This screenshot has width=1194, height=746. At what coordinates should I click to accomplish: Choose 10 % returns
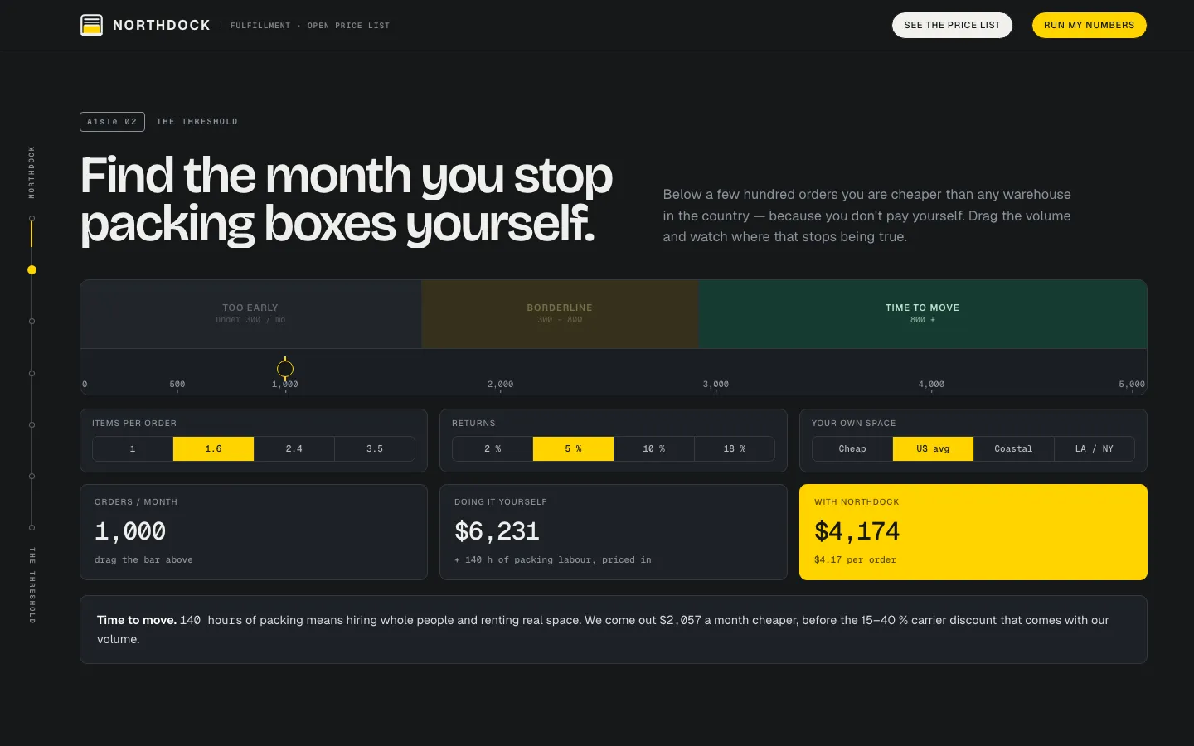654,448
